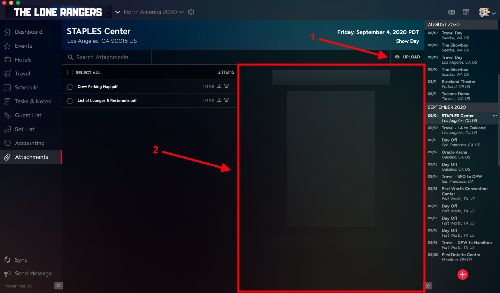Check the List of Lounges & Resturants.pdf box

(70, 100)
